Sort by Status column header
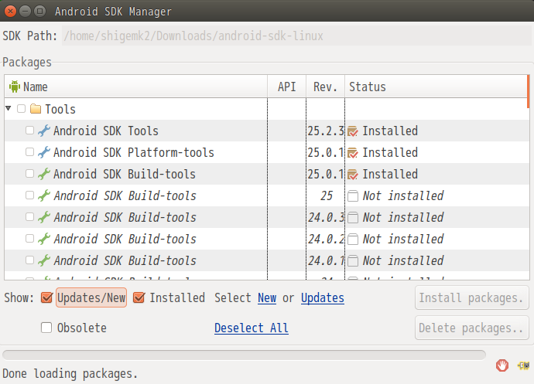The height and width of the screenshot is (384, 534). coord(436,87)
